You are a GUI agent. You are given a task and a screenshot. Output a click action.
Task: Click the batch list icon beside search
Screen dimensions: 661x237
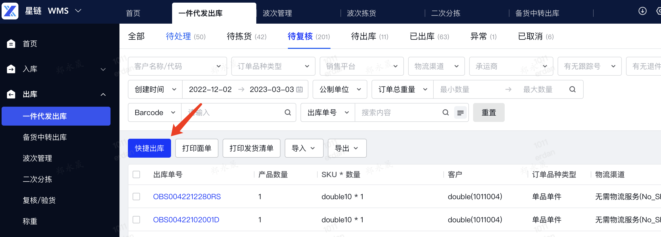tap(460, 113)
